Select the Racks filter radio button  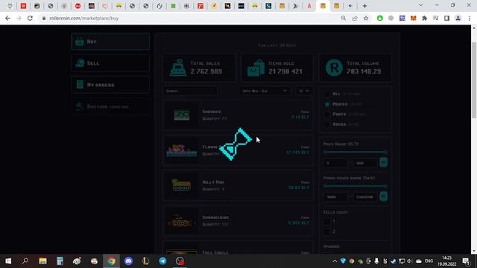click(327, 124)
